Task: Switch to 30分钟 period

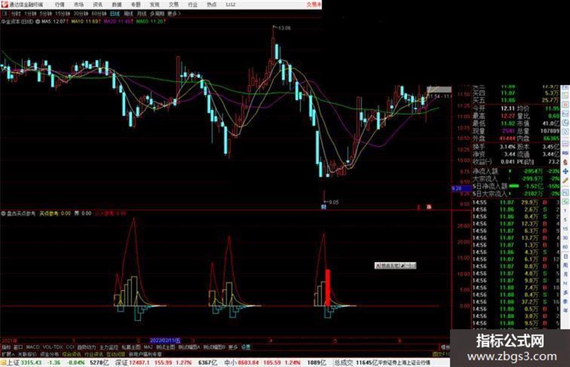Action: click(x=81, y=13)
